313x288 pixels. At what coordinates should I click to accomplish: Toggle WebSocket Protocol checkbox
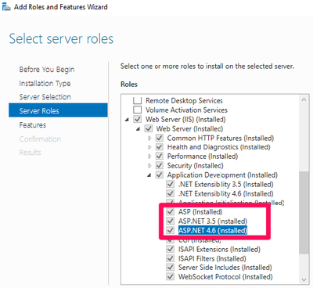[x=171, y=276]
